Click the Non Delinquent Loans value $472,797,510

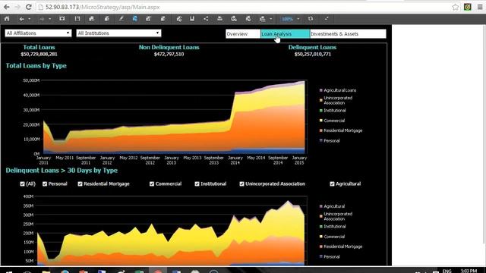pos(169,54)
